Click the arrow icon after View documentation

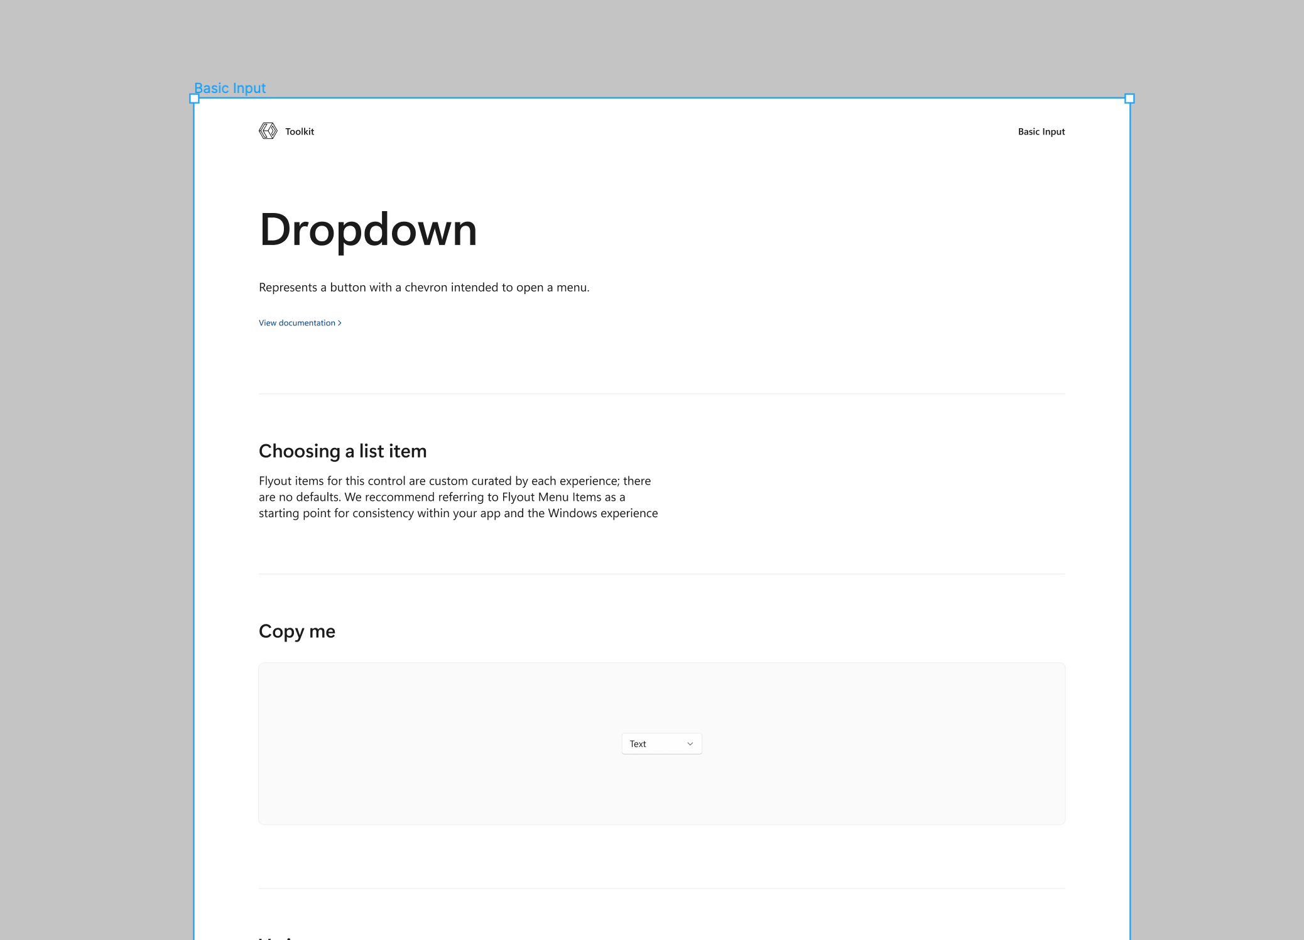(339, 322)
